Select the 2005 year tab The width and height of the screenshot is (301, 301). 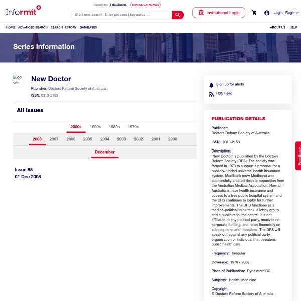pyautogui.click(x=88, y=139)
